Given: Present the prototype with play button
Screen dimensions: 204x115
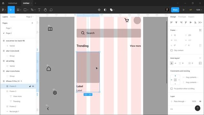Looking at the screenshot, I should point(184,10).
